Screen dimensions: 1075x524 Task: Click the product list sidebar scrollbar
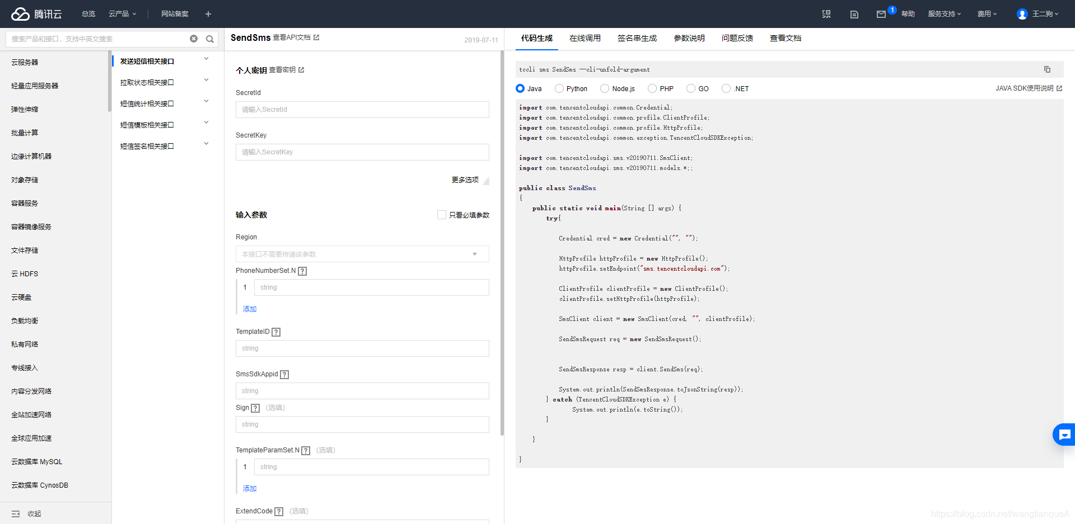[110, 81]
